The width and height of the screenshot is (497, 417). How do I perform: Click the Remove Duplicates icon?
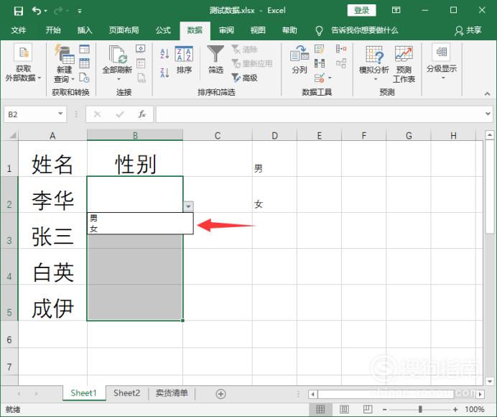point(319,63)
